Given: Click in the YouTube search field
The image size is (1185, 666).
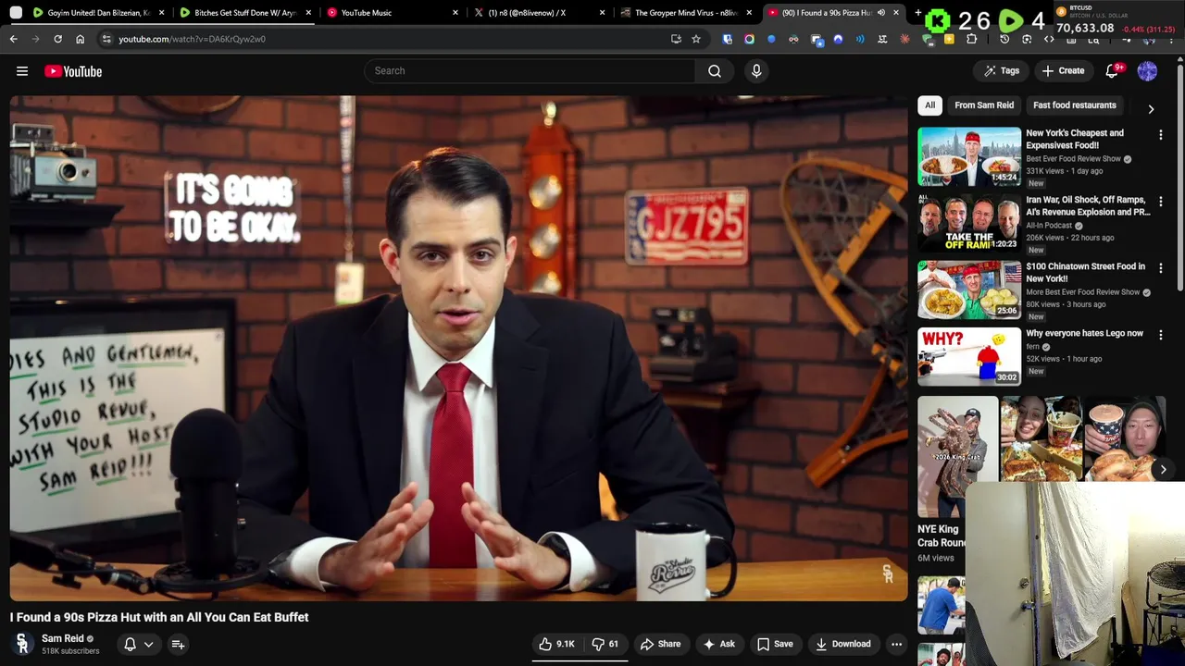Looking at the screenshot, I should pyautogui.click(x=528, y=71).
